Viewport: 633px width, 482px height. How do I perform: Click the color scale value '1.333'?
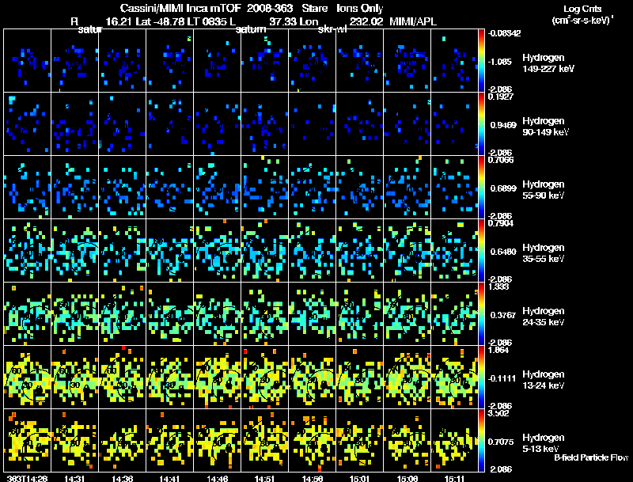[498, 287]
